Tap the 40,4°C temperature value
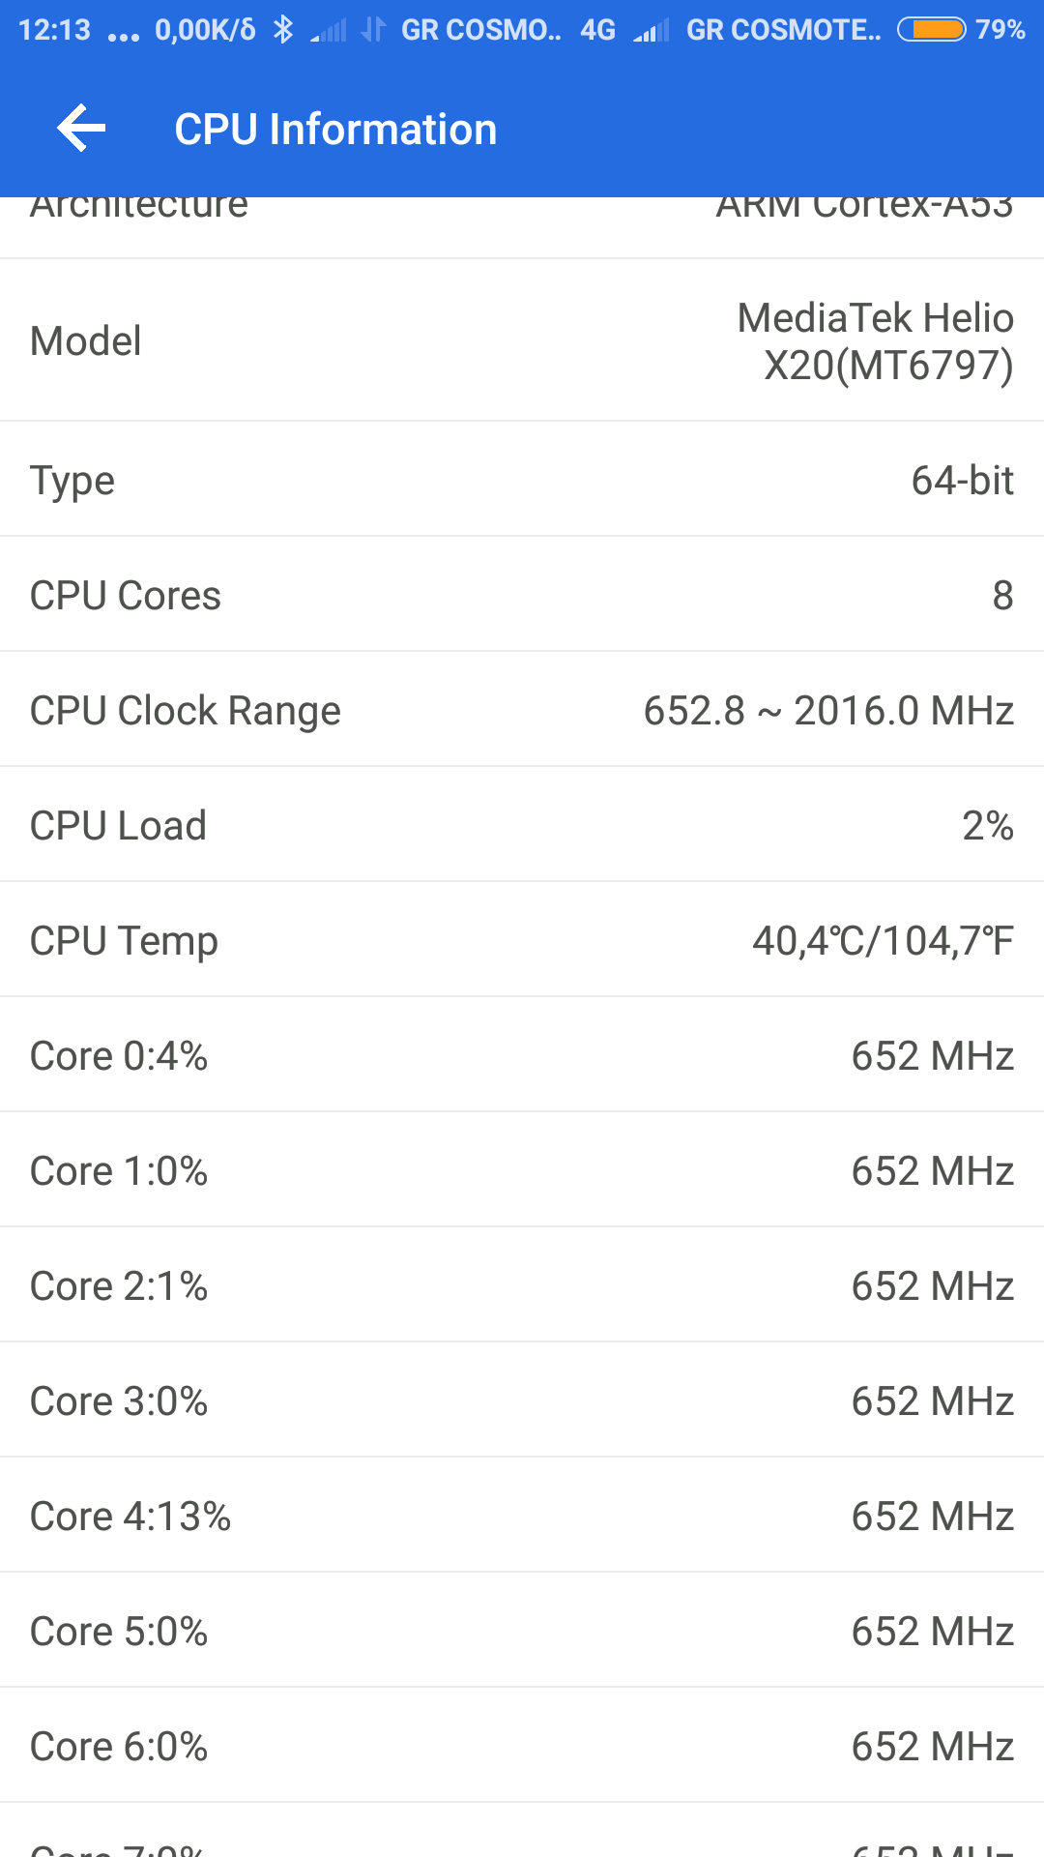 coord(883,941)
